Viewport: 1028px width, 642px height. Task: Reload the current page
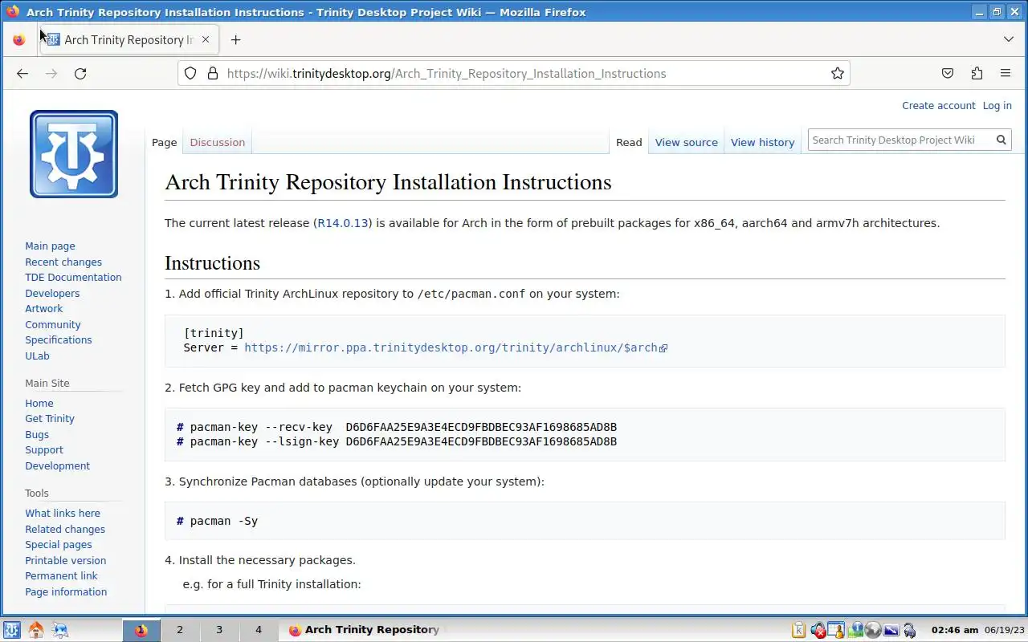[80, 73]
